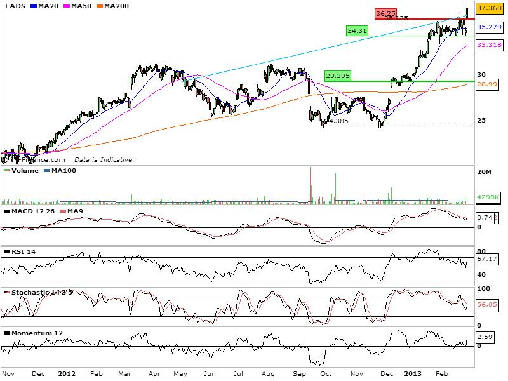
Task: Select the orange MA200 legend swatch
Action: tap(100, 6)
